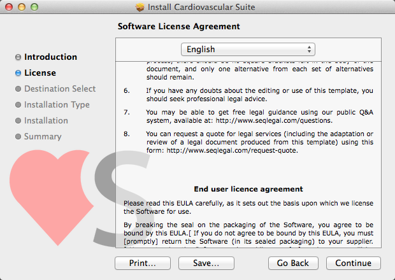Image resolution: width=395 pixels, height=280 pixels.
Task: Click the Installation step bullet
Action: (18, 121)
